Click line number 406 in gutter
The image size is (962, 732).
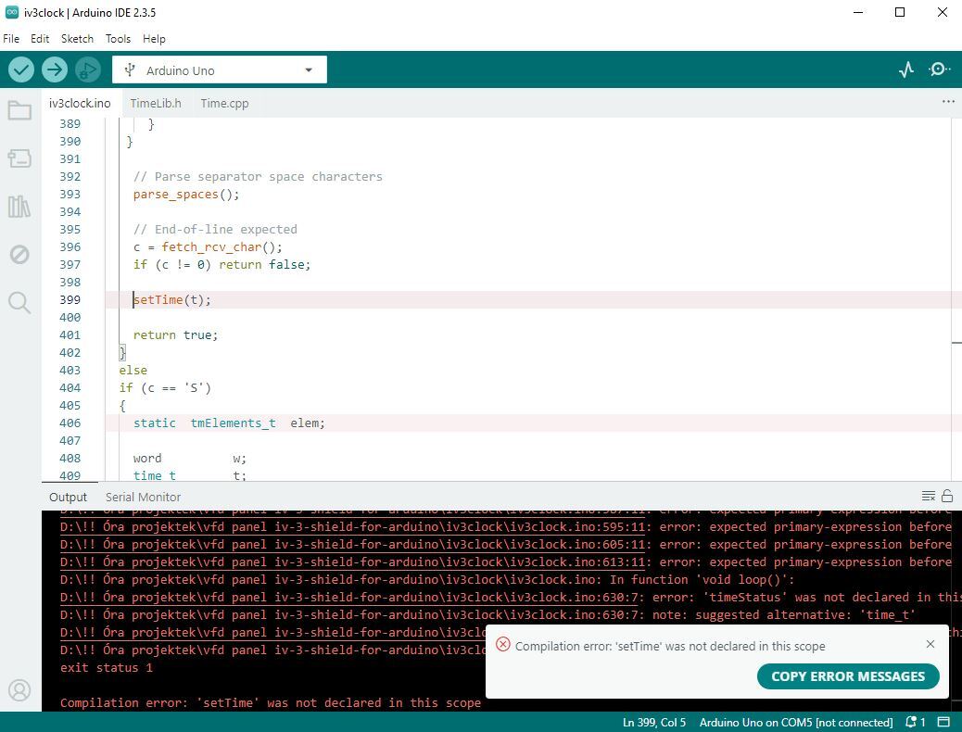click(70, 423)
